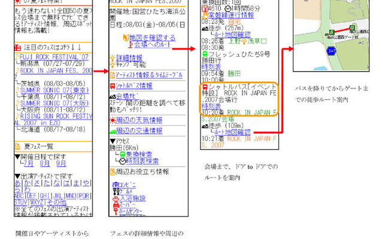
Task: Open 地図を確認する map link
Action: pyautogui.click(x=153, y=38)
